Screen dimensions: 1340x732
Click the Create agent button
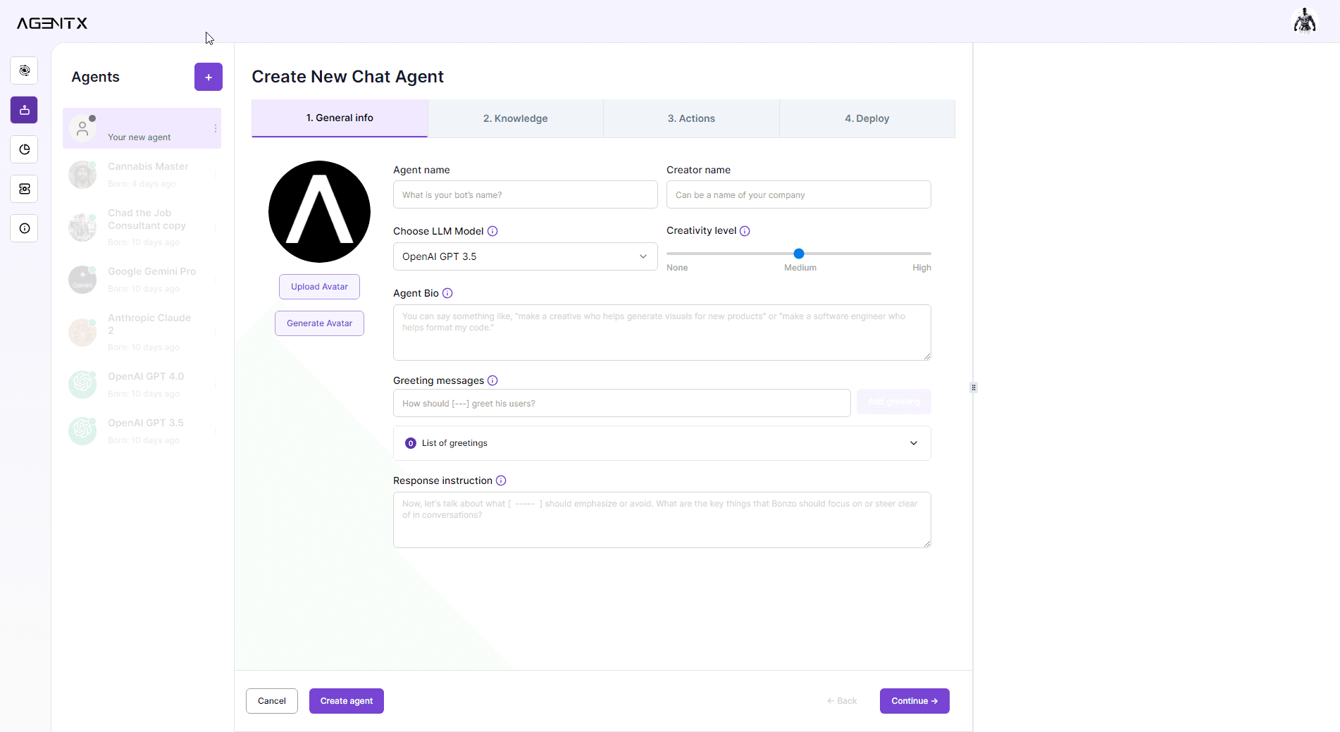(x=347, y=701)
